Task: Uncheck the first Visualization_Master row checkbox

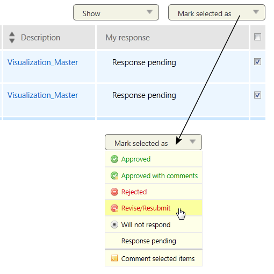Action: coord(257,62)
